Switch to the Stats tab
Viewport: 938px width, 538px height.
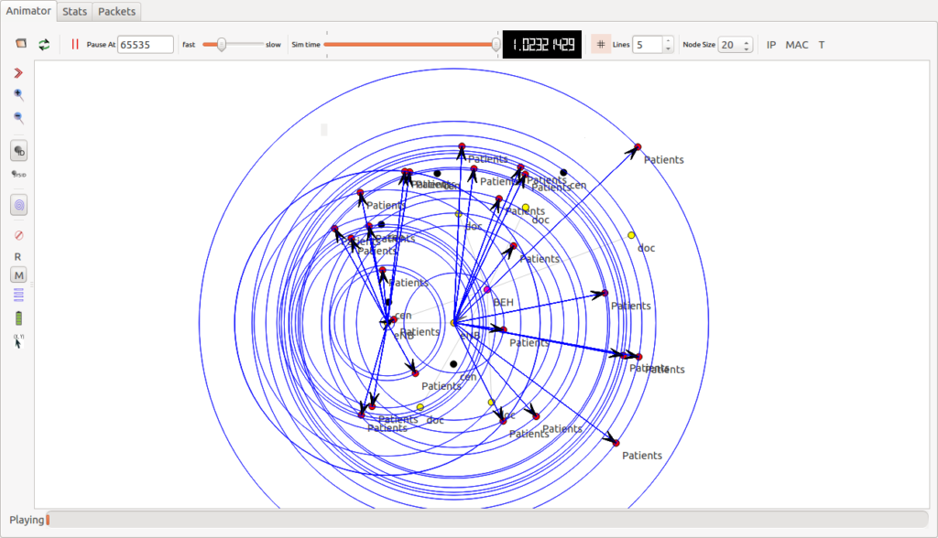click(73, 11)
